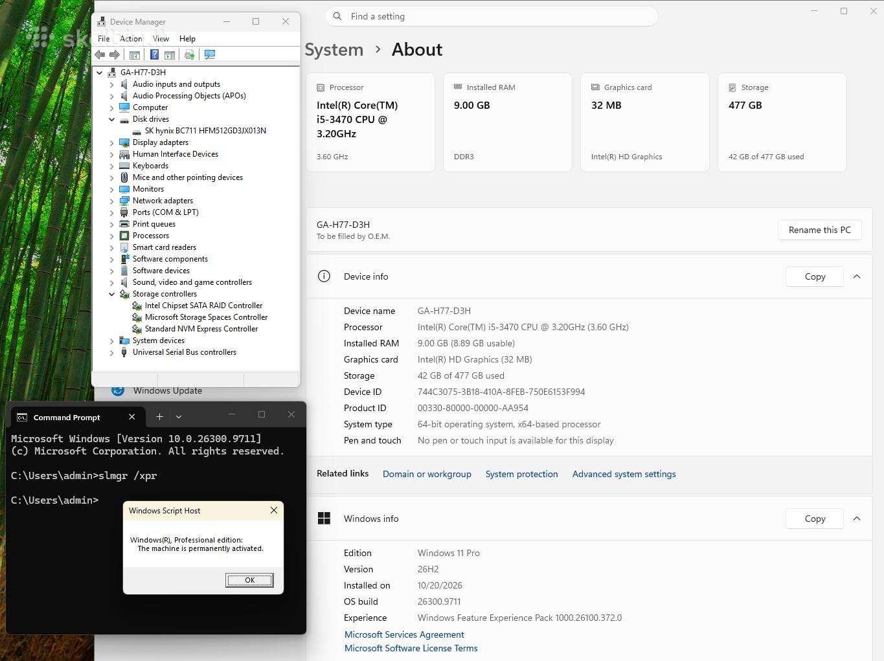884x661 pixels.
Task: Click the Processor card chip icon
Action: coord(321,87)
